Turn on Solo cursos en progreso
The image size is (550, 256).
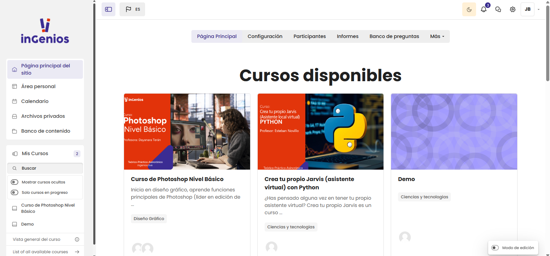pos(15,192)
